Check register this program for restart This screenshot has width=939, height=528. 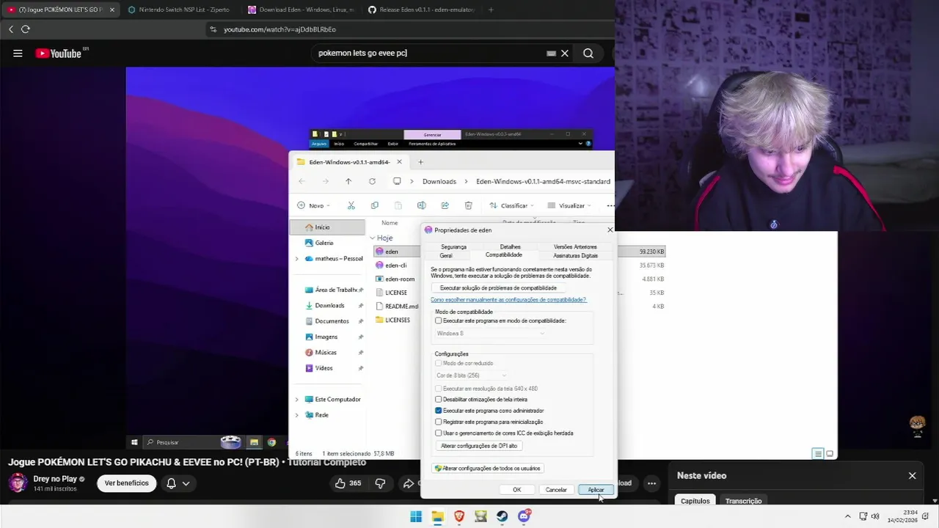tap(439, 422)
